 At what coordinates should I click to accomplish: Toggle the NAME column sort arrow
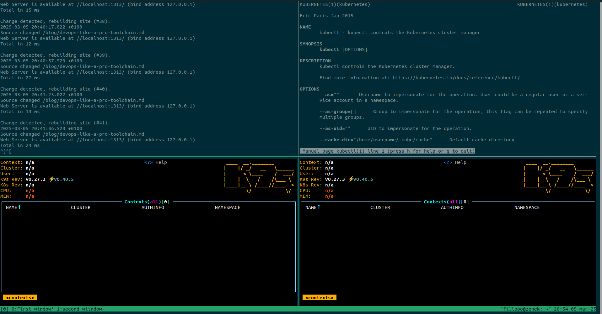pos(19,207)
